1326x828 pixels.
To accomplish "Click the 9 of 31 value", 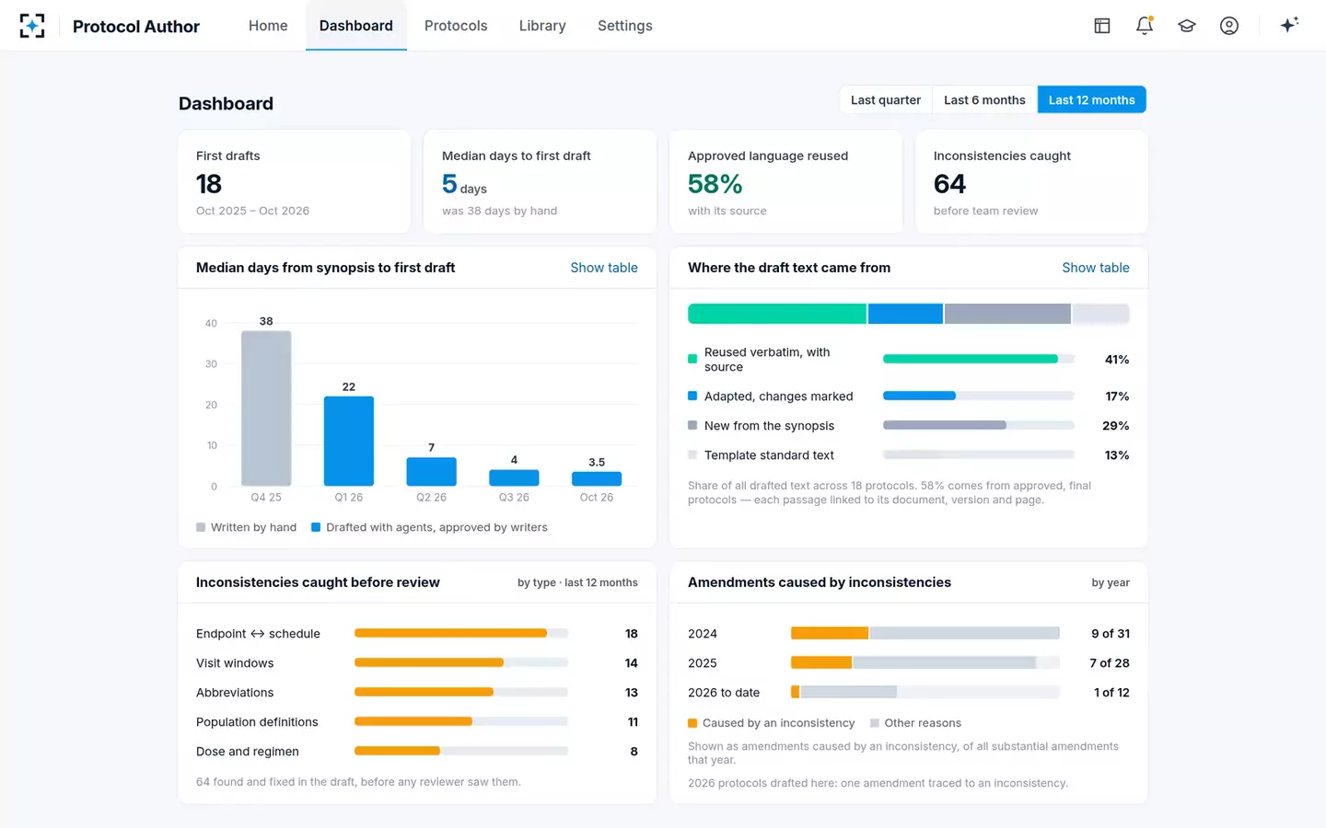I will coord(1111,634).
